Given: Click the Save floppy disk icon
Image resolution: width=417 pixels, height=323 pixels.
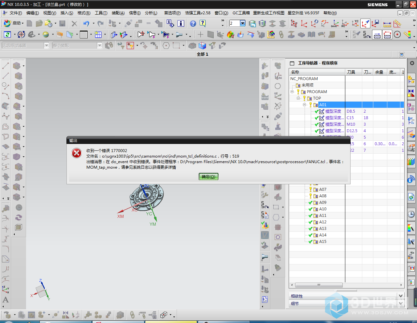Looking at the screenshot, I should (62, 23).
